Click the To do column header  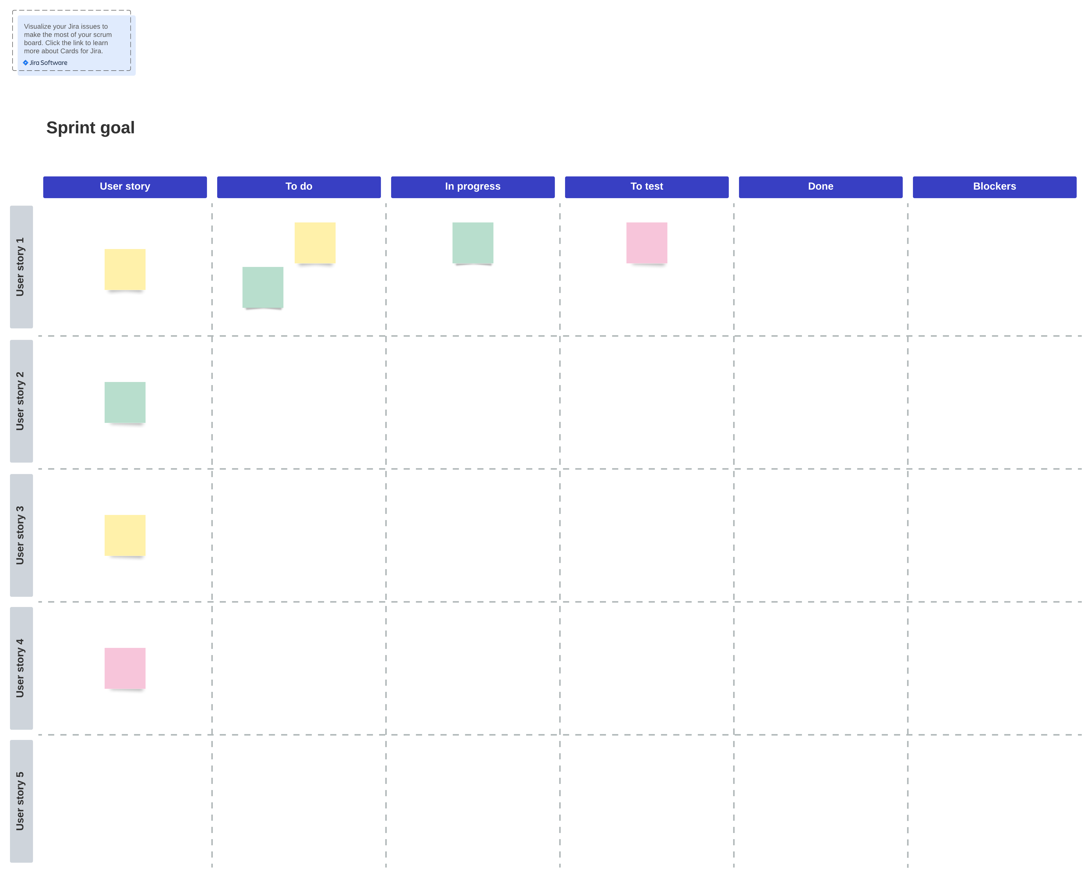click(x=299, y=186)
